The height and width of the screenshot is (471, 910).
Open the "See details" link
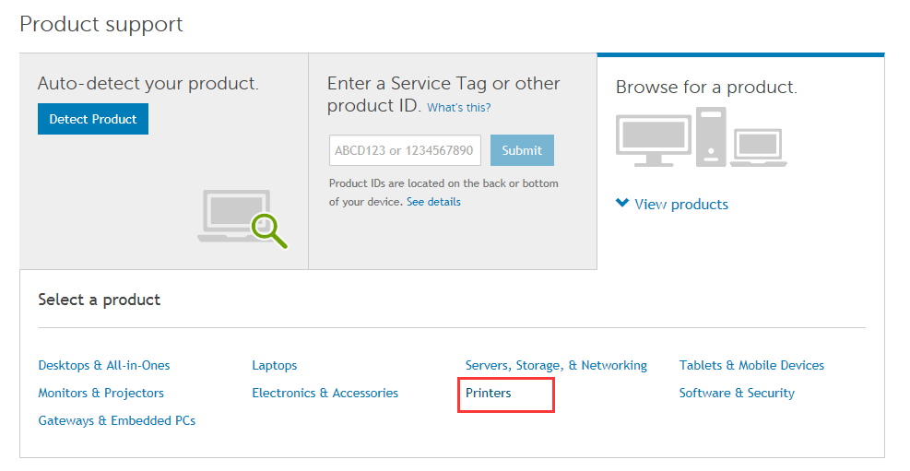coord(433,202)
